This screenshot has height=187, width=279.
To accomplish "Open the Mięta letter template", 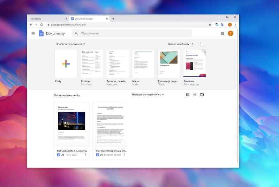I will [143, 64].
